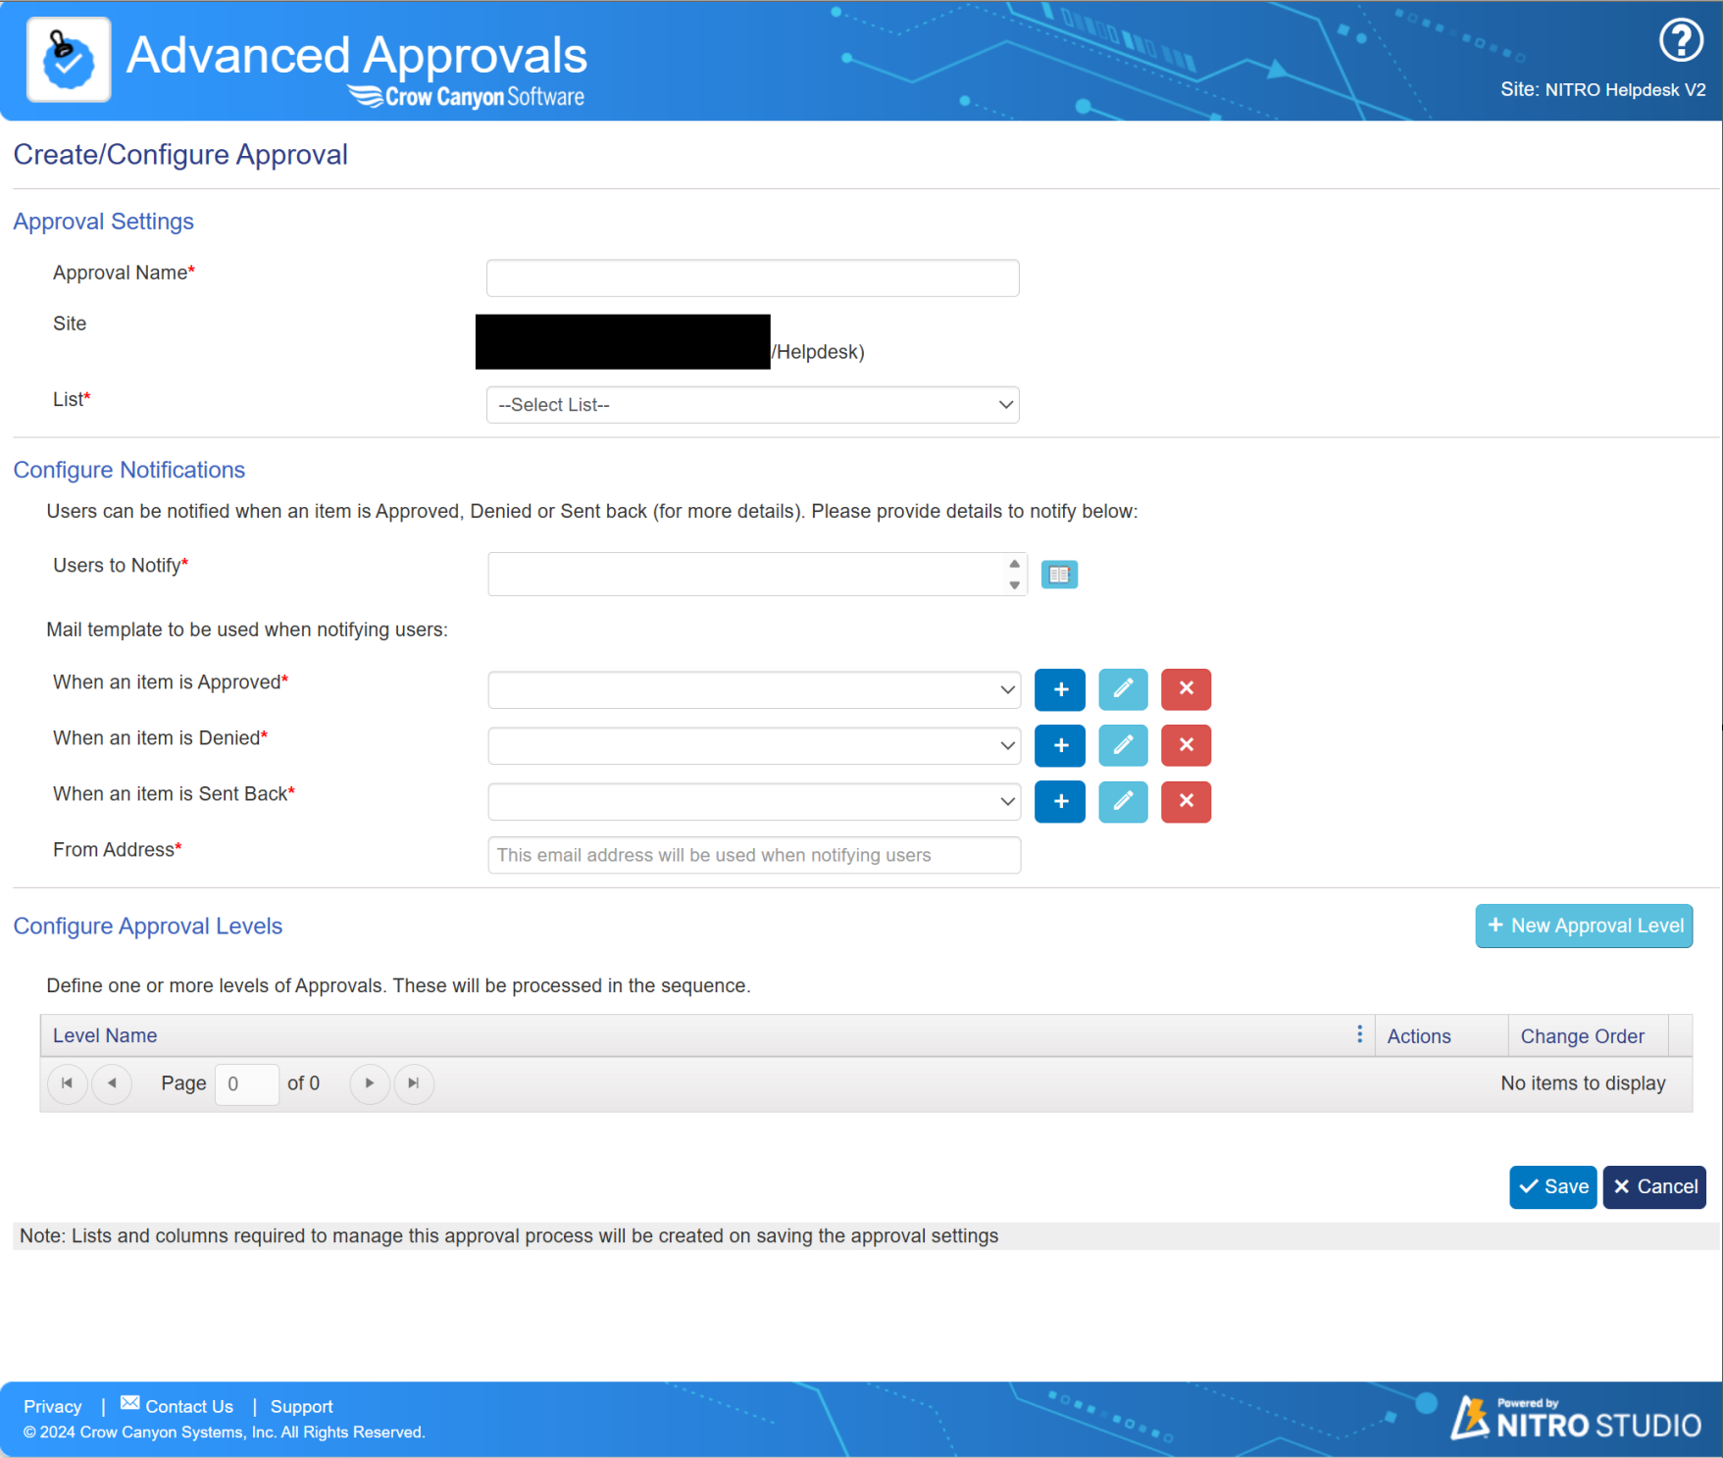Viewport: 1723px width, 1458px height.
Task: Add a new Approved mail template
Action: (x=1060, y=689)
